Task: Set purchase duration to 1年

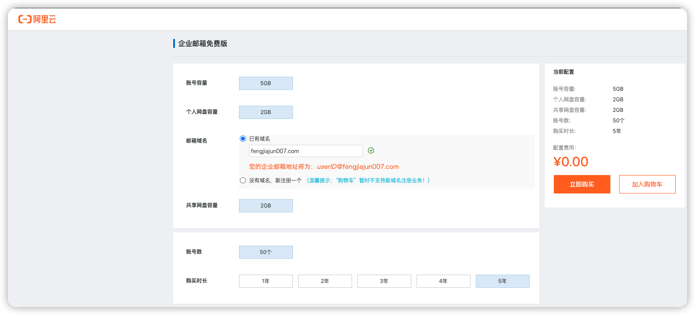Action: click(266, 281)
